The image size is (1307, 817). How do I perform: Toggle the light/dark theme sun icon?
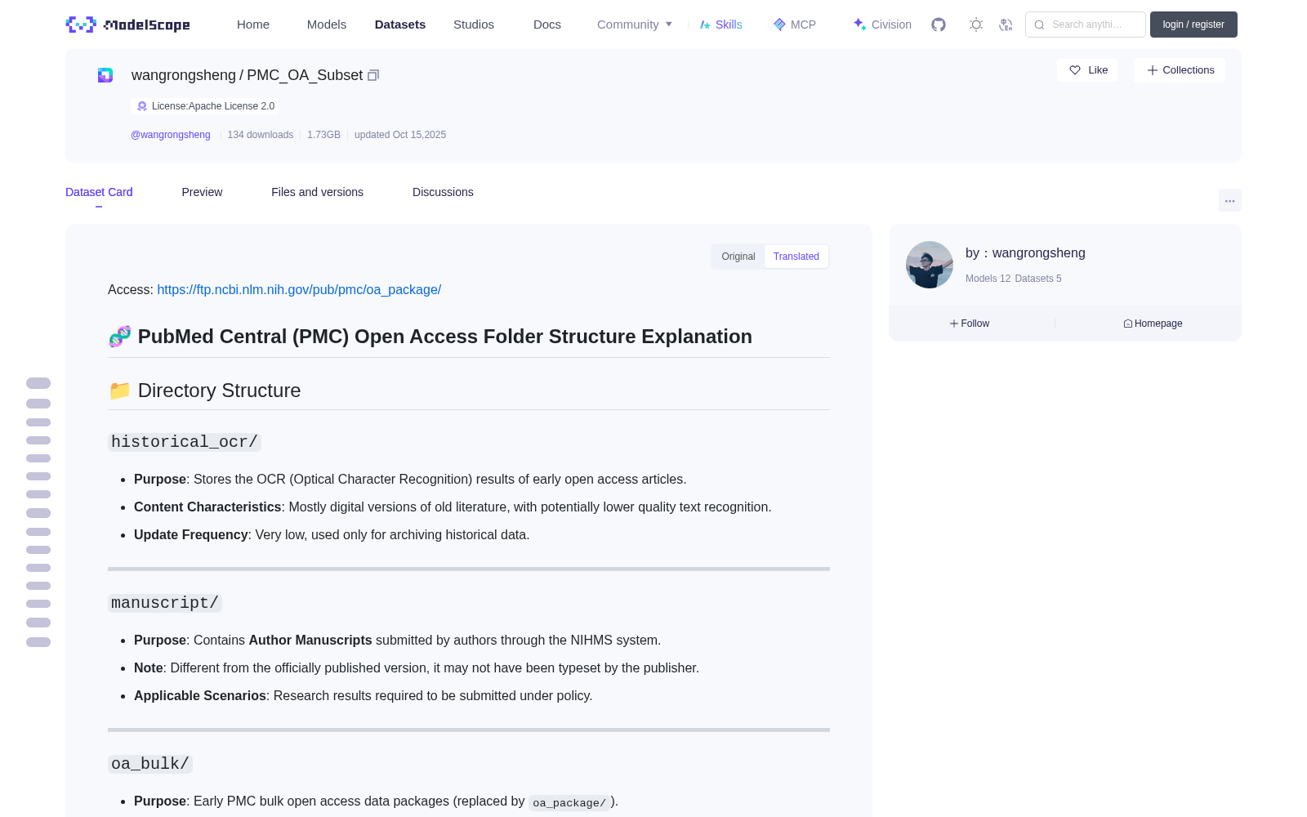click(x=976, y=25)
